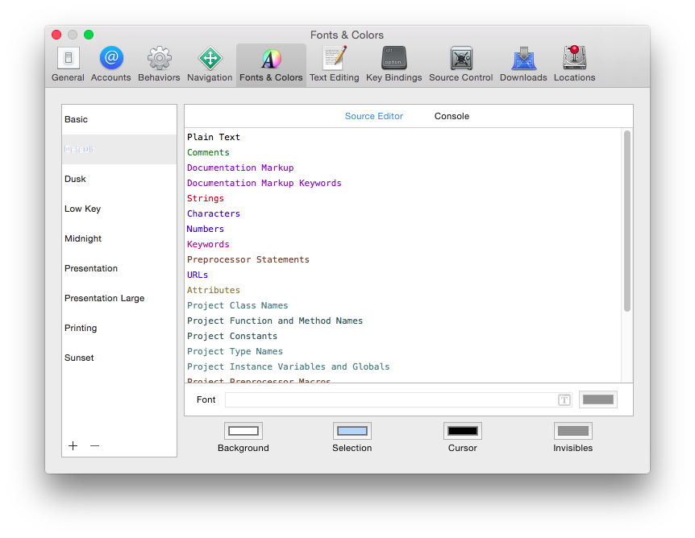Open the Downloads preferences pane
The image size is (695, 538).
pyautogui.click(x=523, y=64)
